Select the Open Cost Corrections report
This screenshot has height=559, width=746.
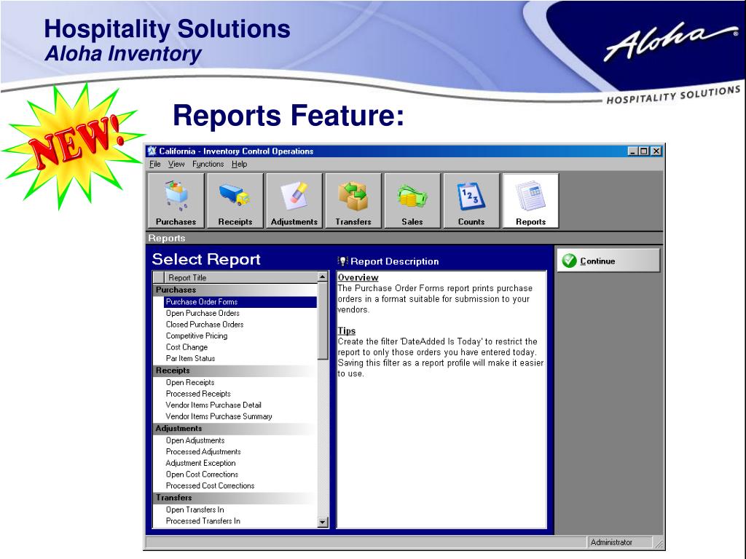click(x=202, y=475)
